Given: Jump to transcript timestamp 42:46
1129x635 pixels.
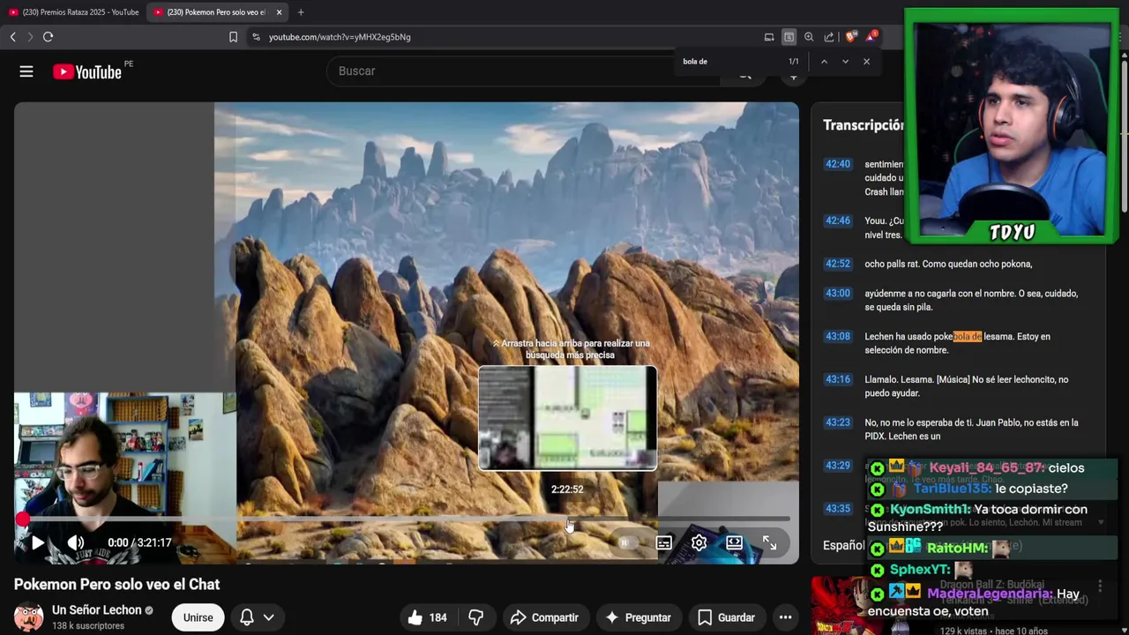Looking at the screenshot, I should (x=838, y=220).
